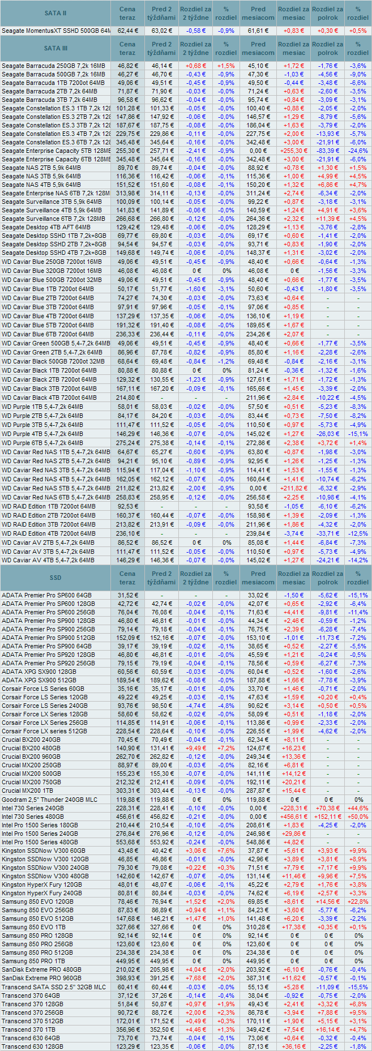Click Seagate MomentusXT SSHD 500GB row name
The height and width of the screenshot is (1051, 372).
pyautogui.click(x=55, y=31)
